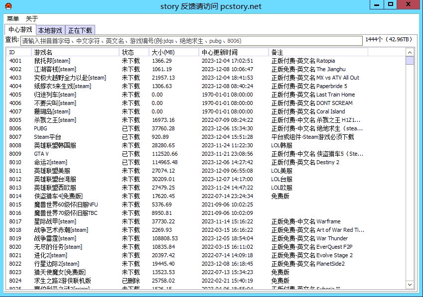
Task: Switch to the 中心游戏 tab
Action: (x=20, y=30)
